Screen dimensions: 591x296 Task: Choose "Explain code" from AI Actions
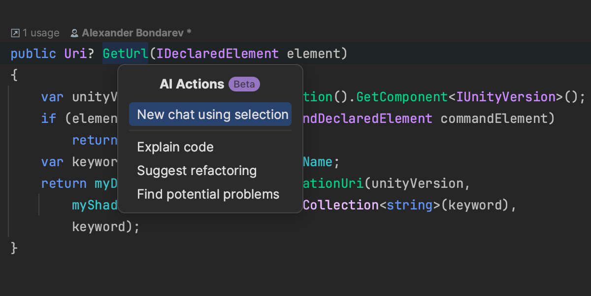pyautogui.click(x=175, y=147)
